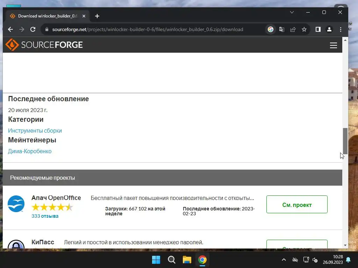The width and height of the screenshot is (358, 268).
Task: Click the OpenOffice seagull logo
Action: pos(16,204)
